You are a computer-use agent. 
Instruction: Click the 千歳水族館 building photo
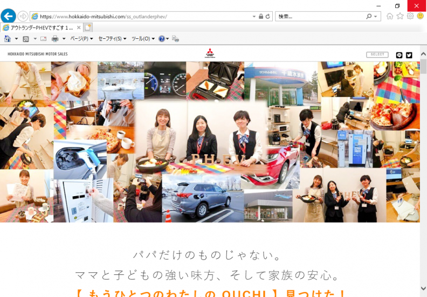point(281,84)
